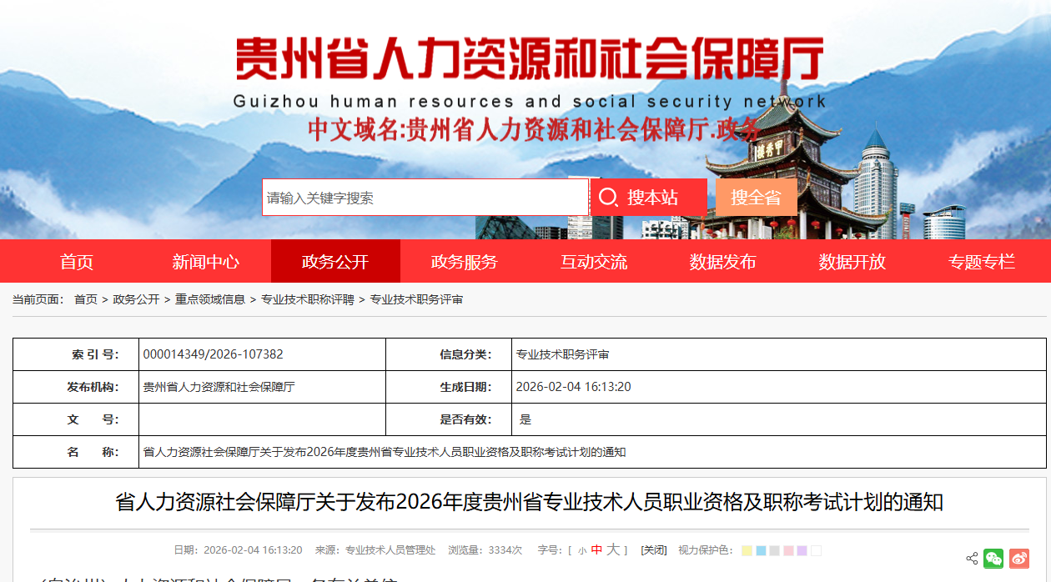Screen dimensions: 1051x582
Task: Click the share icon beside WeChat
Action: click(x=972, y=559)
